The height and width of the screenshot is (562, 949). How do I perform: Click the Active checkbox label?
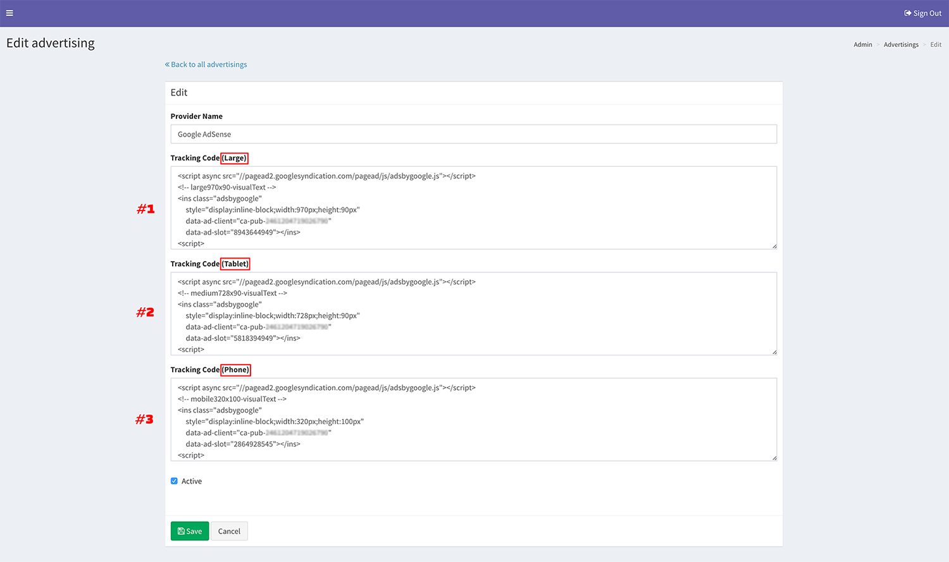(192, 482)
